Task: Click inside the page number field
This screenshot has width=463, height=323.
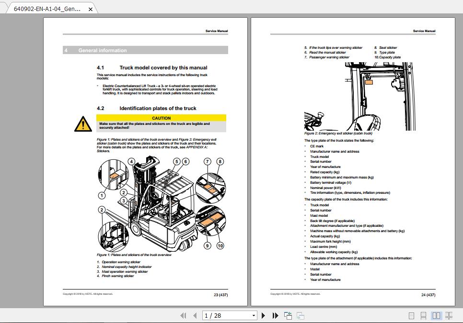Action: pyautogui.click(x=220, y=316)
